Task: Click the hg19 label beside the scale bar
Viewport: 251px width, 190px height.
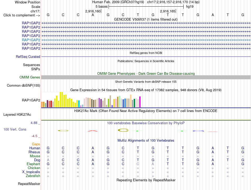Action: click(x=189, y=7)
